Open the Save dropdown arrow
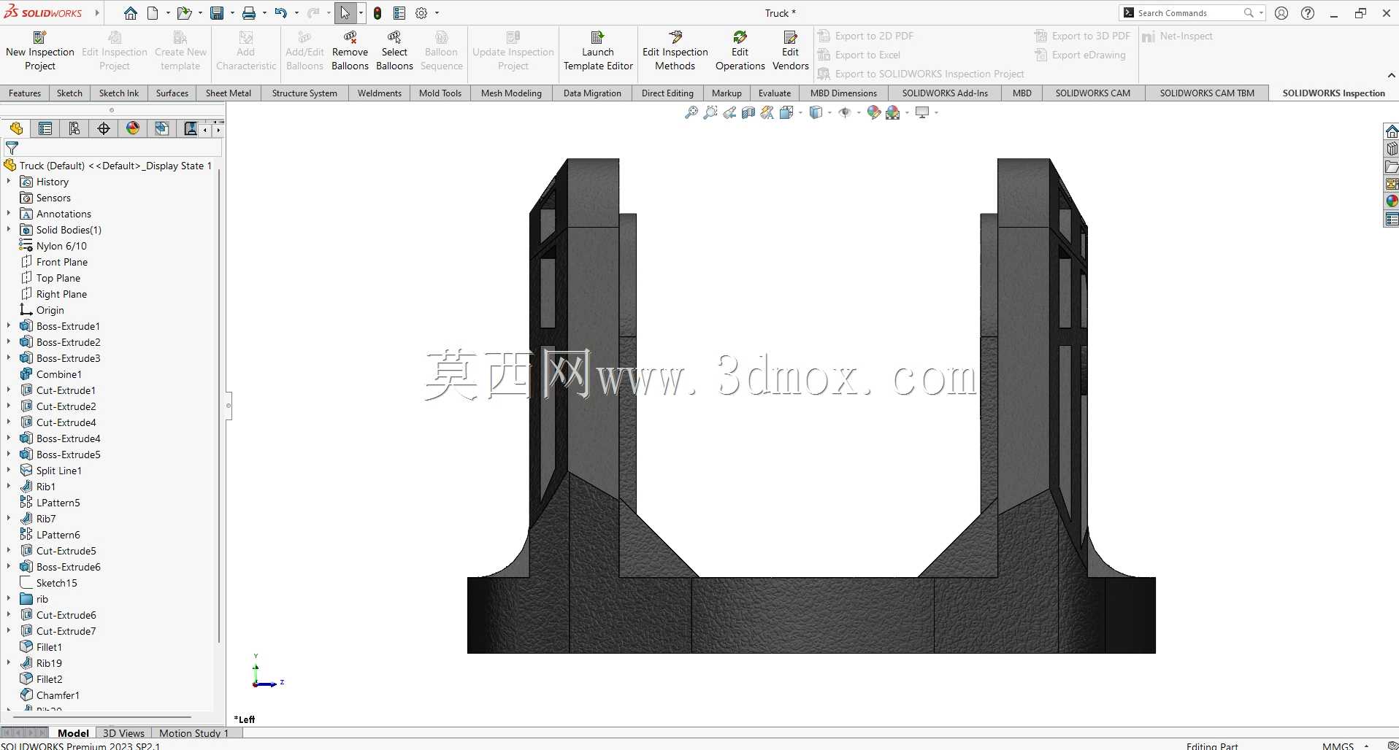This screenshot has width=1399, height=750. 232,13
